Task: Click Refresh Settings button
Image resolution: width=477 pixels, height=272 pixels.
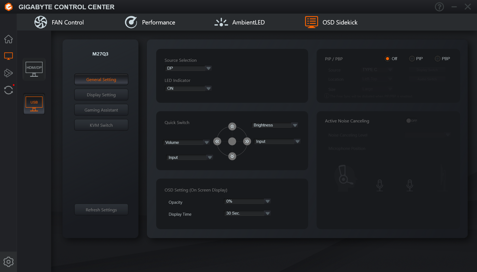Action: [x=101, y=210]
